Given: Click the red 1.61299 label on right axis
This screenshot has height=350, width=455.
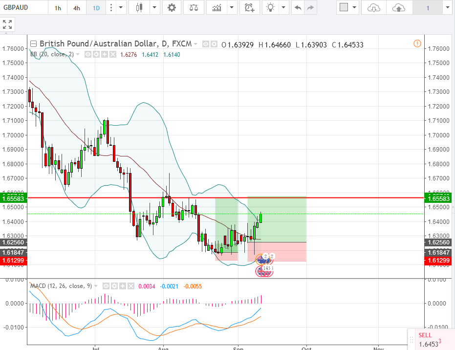Looking at the screenshot, I should click(438, 261).
